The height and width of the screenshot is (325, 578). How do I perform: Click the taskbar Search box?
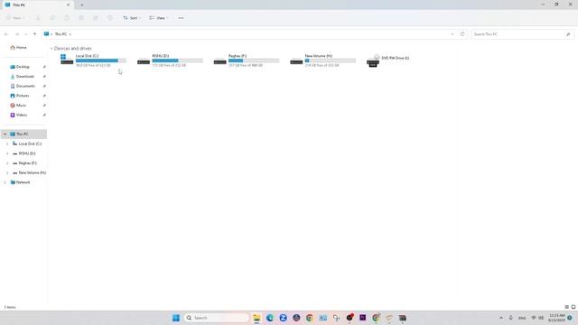click(x=216, y=318)
